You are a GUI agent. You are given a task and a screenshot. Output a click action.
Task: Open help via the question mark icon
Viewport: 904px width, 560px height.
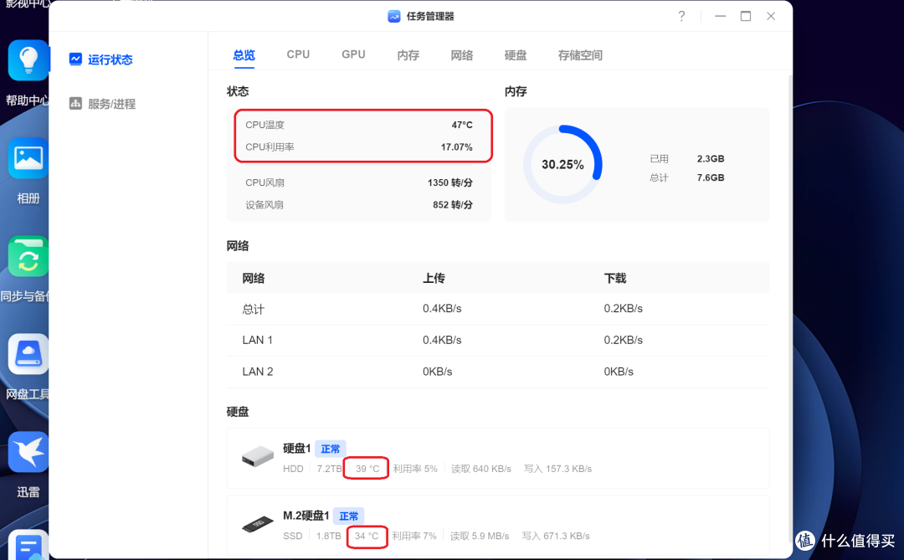681,16
